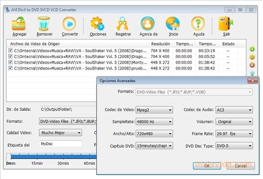263x179 pixels.
Task: Click the first Tiempo column header
Action: click(184, 44)
